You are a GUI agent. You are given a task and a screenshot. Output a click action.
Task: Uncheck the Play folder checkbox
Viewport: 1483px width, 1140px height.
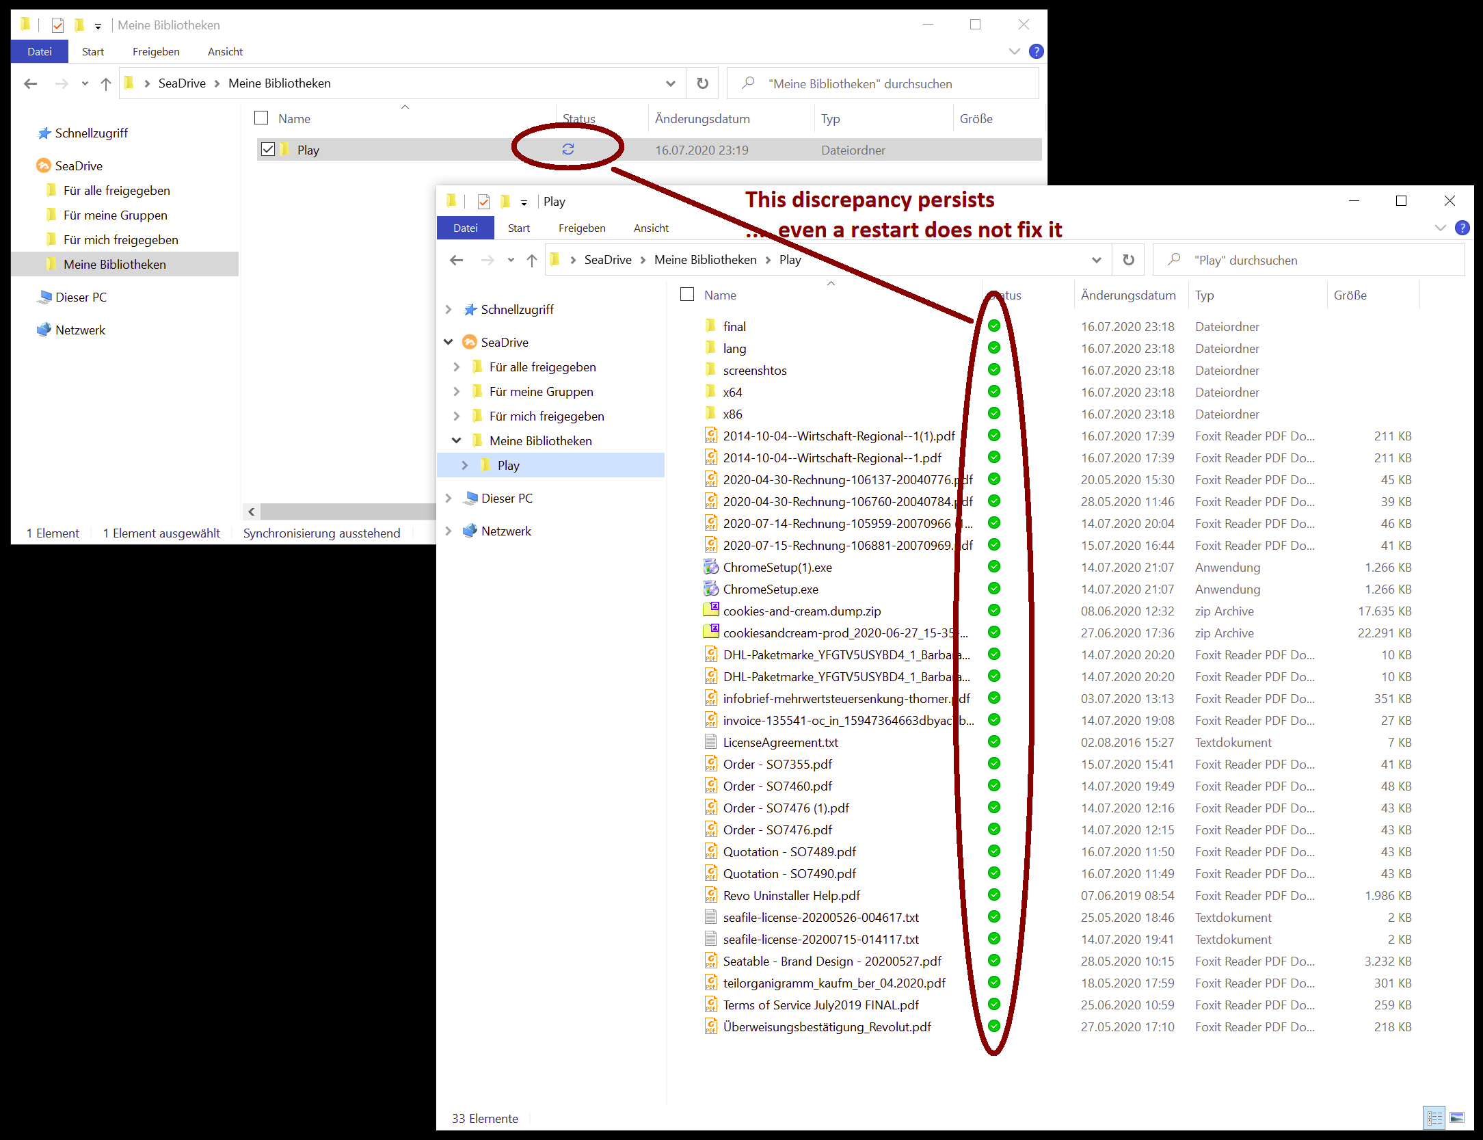(x=268, y=149)
